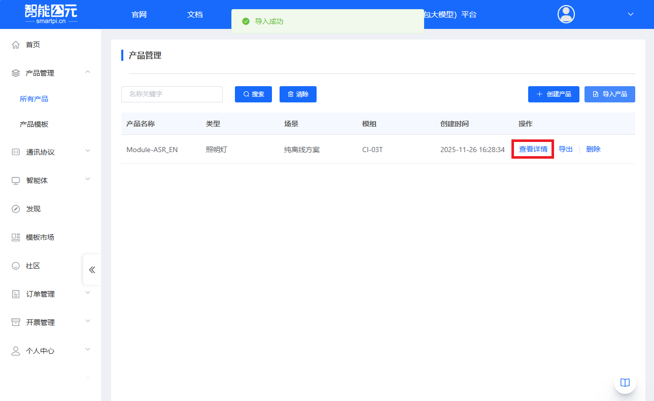This screenshot has width=654, height=401.
Task: Click the home icon in sidebar
Action: [x=16, y=45]
